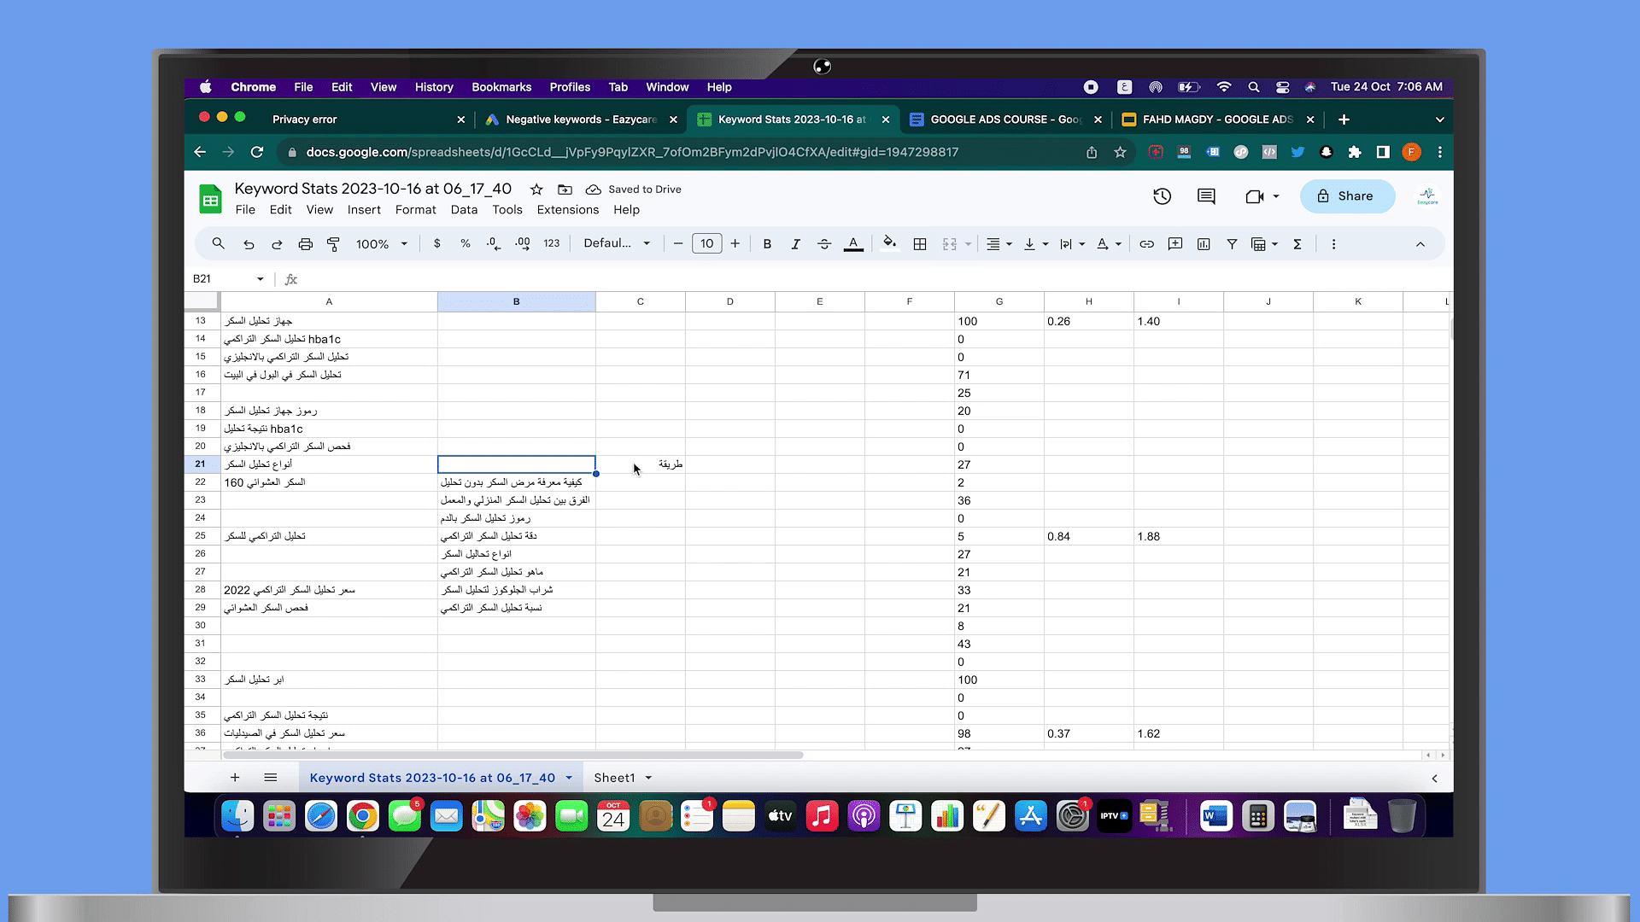The height and width of the screenshot is (922, 1640).
Task: Open a new Chrome tab
Action: point(1344,120)
